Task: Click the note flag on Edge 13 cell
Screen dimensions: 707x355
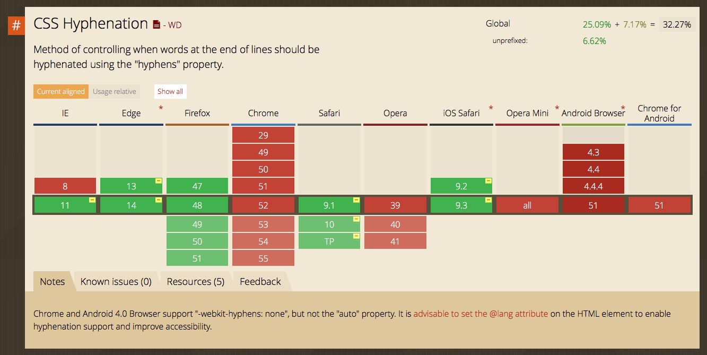Action: point(158,181)
